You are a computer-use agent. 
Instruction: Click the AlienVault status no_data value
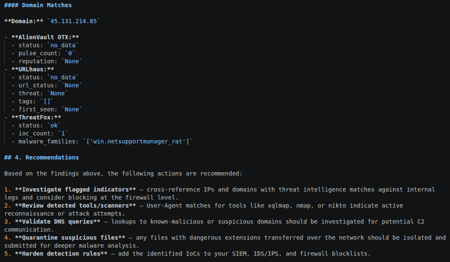pos(63,45)
